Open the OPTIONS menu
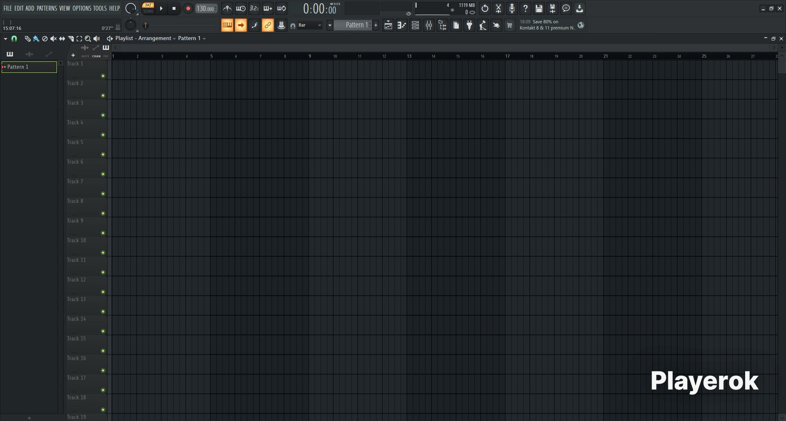Viewport: 786px width, 421px height. click(x=81, y=8)
